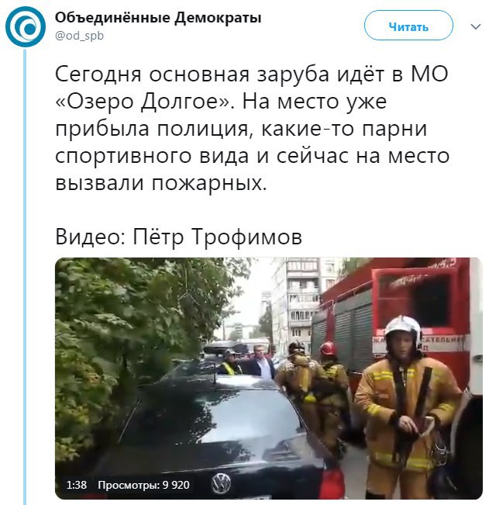Click the Видео: Пётр Трофимов credit line
Viewport: 489px width, 505px height.
tap(178, 237)
